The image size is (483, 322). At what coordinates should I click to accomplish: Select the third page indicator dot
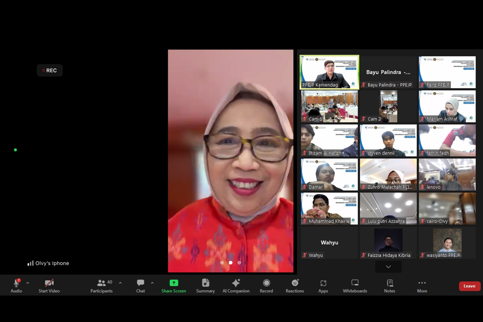point(239,263)
